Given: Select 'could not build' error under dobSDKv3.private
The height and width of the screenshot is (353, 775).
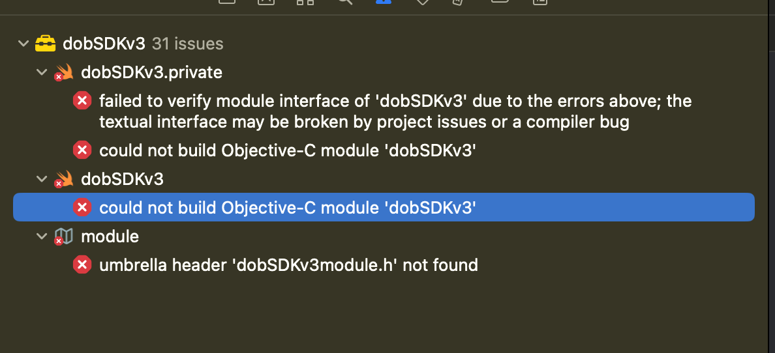Looking at the screenshot, I should coord(287,150).
